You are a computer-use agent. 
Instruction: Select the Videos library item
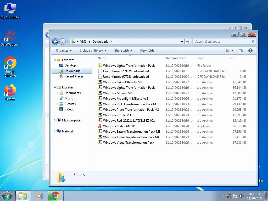(69, 109)
